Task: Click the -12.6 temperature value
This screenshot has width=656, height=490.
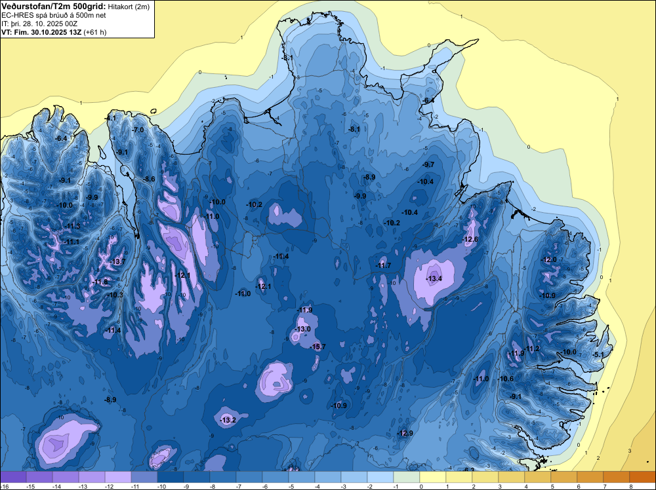Action: point(470,239)
